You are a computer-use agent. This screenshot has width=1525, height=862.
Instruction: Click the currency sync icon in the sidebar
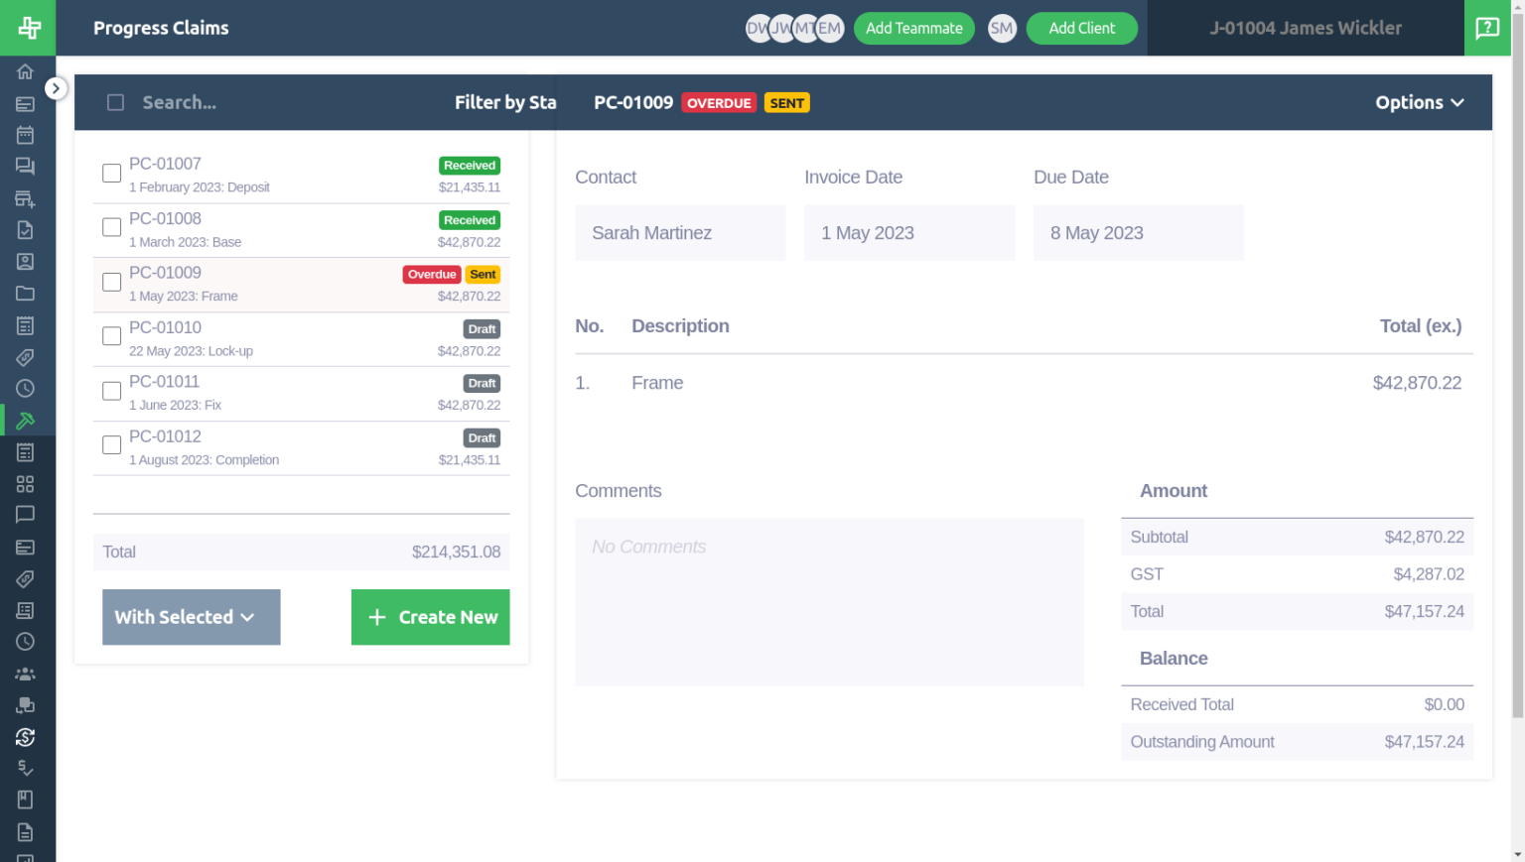coord(25,737)
